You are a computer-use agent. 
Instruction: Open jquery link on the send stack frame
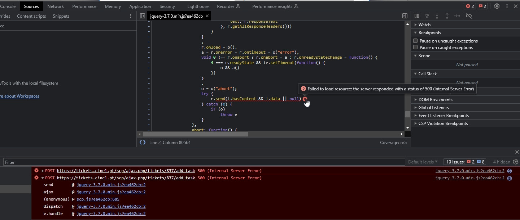pos(111,185)
